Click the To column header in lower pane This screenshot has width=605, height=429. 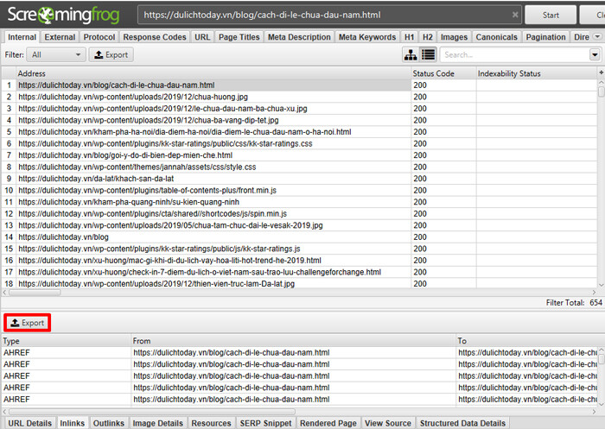(x=526, y=341)
